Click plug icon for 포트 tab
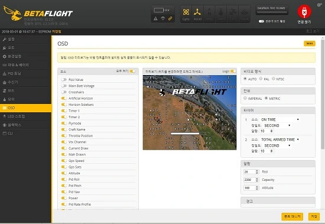Viewport: 325px width, 224px height. pos(4,48)
